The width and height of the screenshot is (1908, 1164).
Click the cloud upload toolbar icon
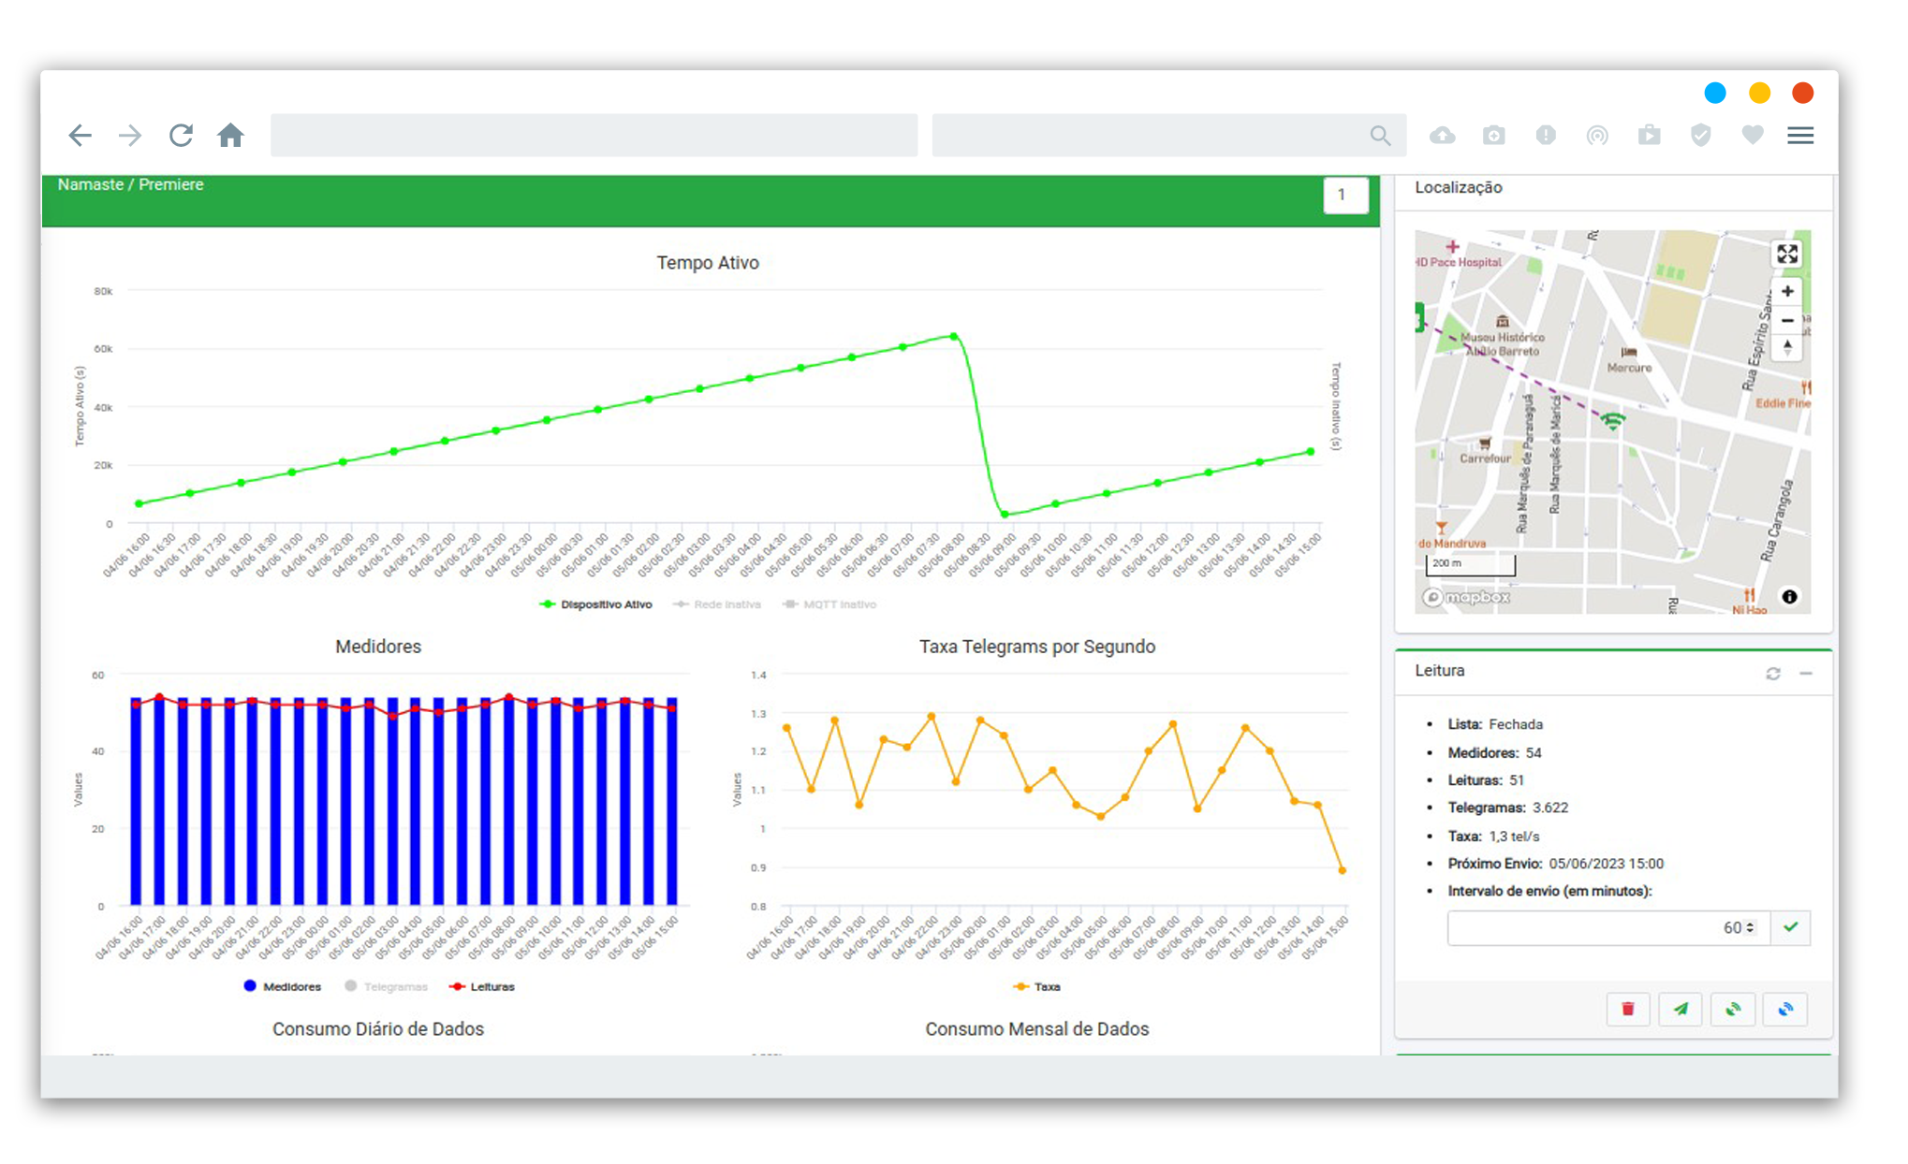click(1443, 136)
